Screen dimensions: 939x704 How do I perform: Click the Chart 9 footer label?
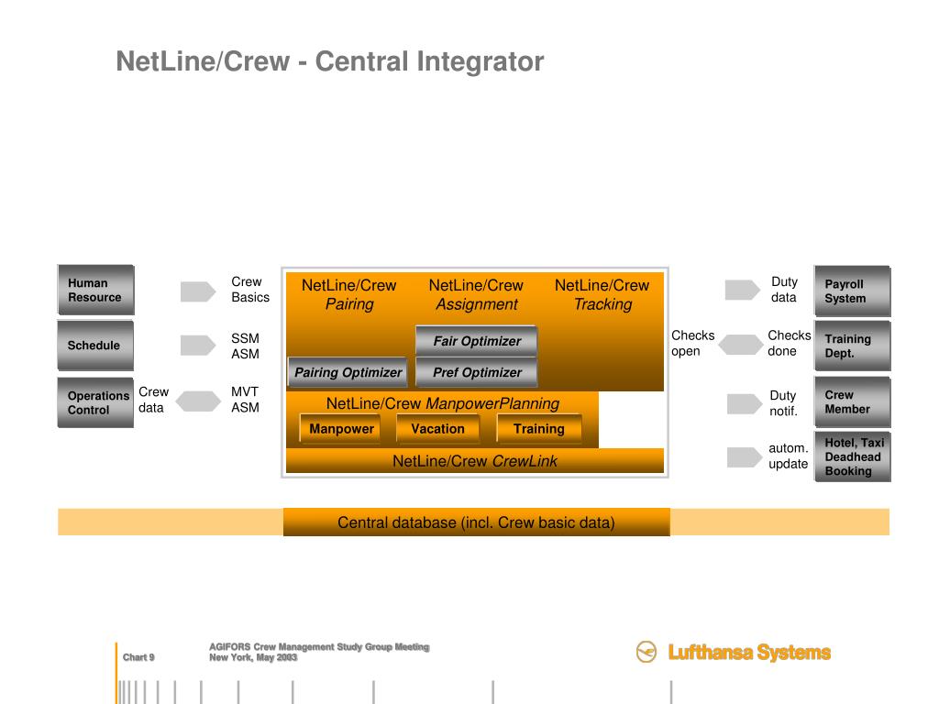(138, 657)
